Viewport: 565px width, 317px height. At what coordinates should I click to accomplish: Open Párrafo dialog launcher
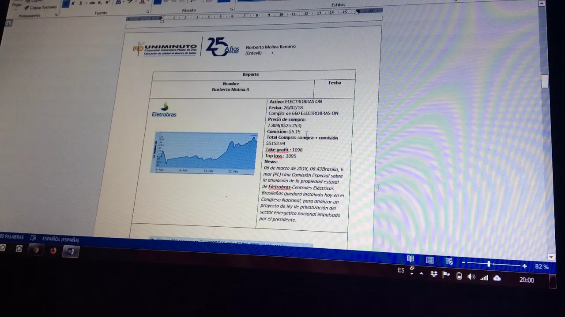[232, 9]
